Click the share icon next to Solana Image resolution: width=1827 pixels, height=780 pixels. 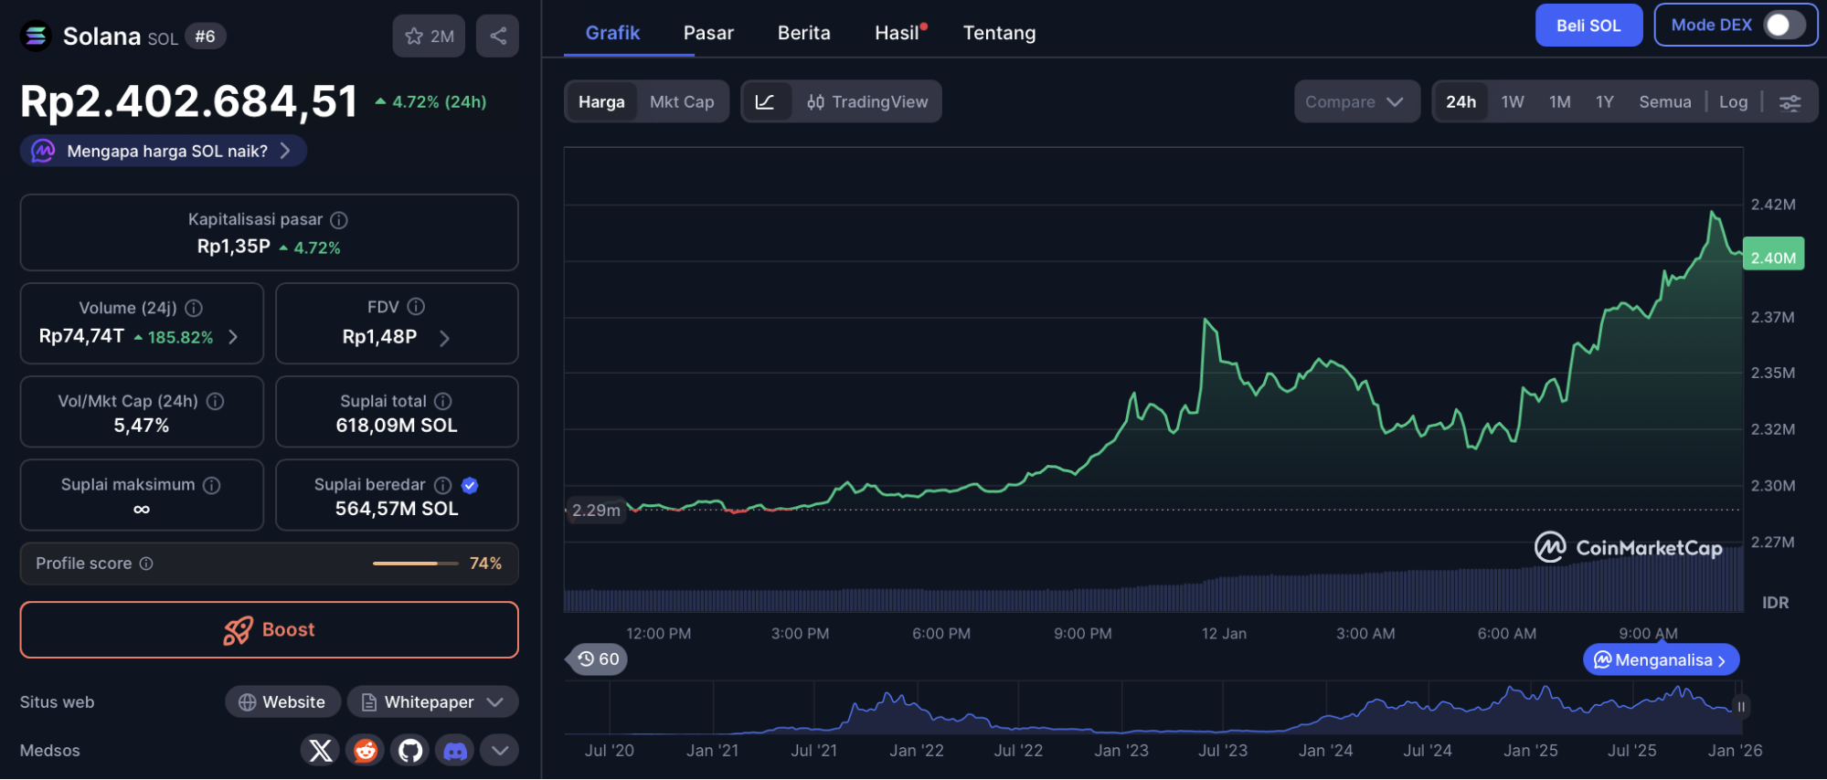tap(497, 36)
